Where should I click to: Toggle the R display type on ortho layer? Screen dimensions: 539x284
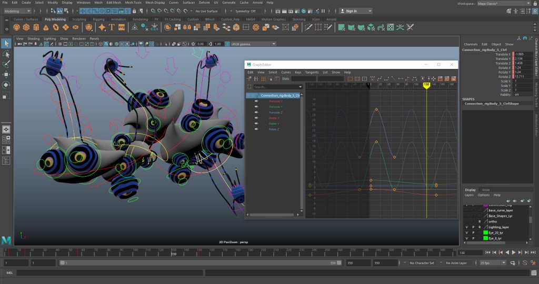point(480,221)
